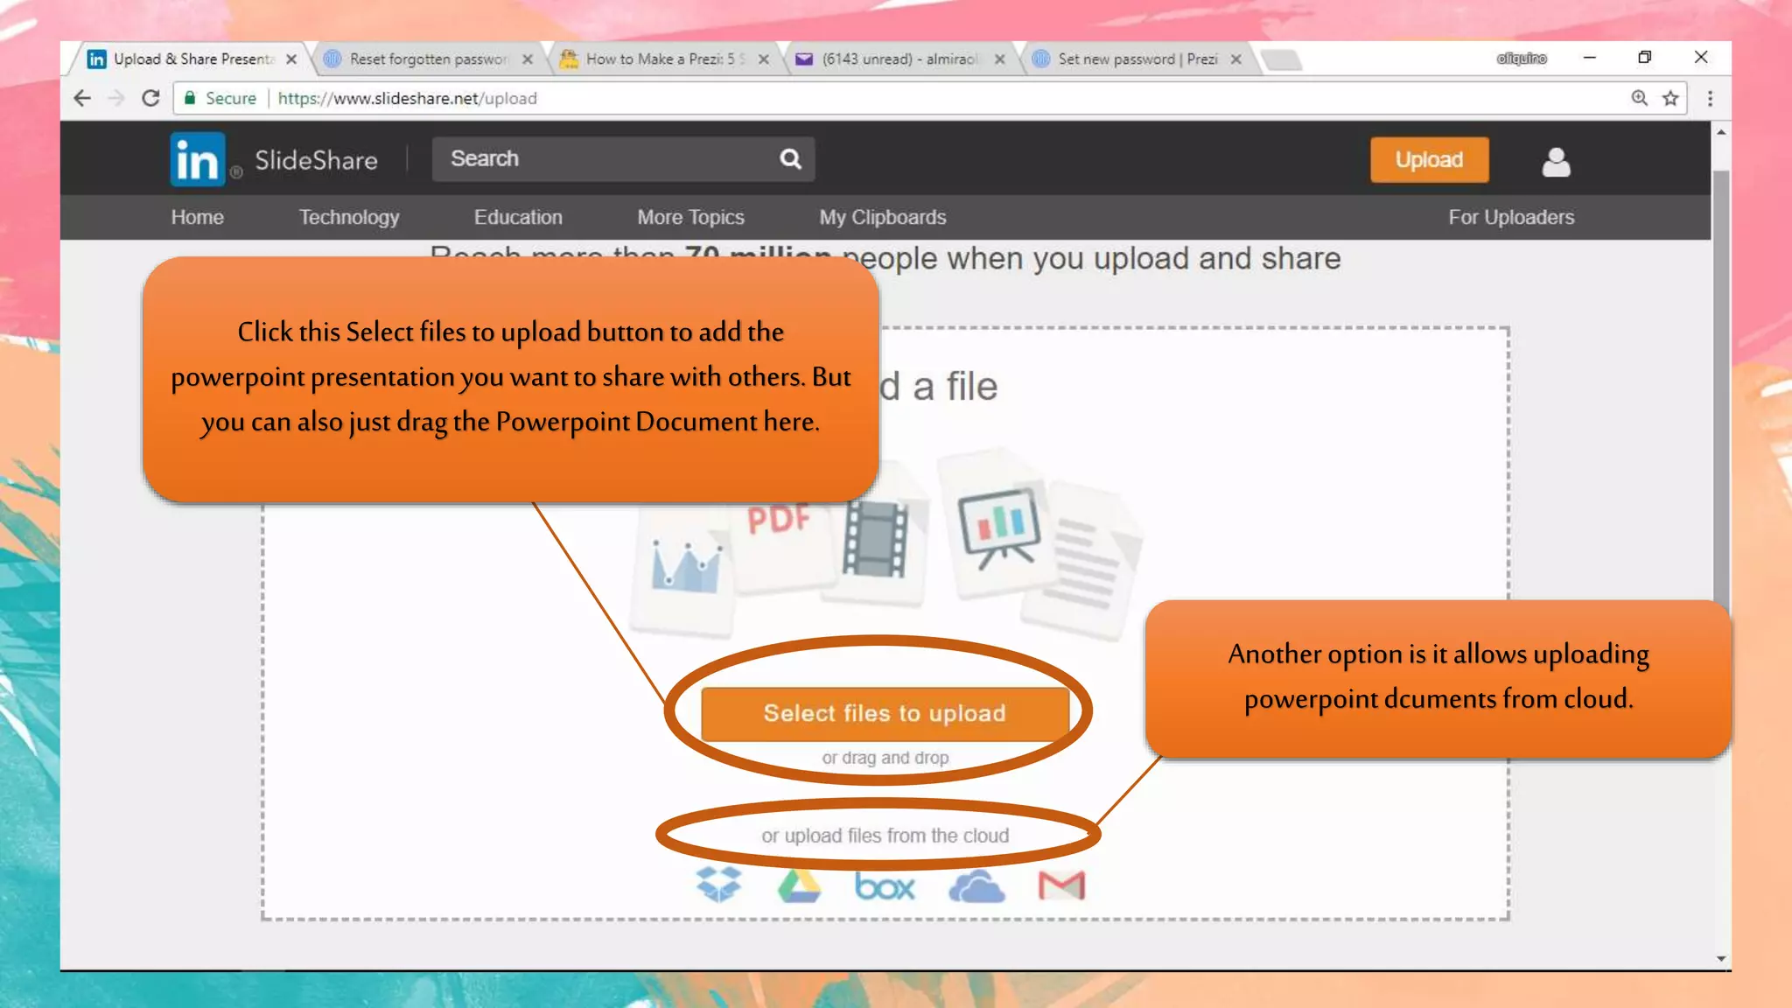Click the orange Upload button in header
Viewport: 1792px width, 1008px height.
pos(1429,159)
